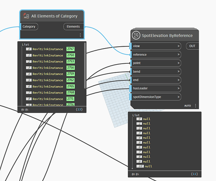Open the SpotElevation node three-dot menu
The width and height of the screenshot is (216, 181).
tap(195, 106)
